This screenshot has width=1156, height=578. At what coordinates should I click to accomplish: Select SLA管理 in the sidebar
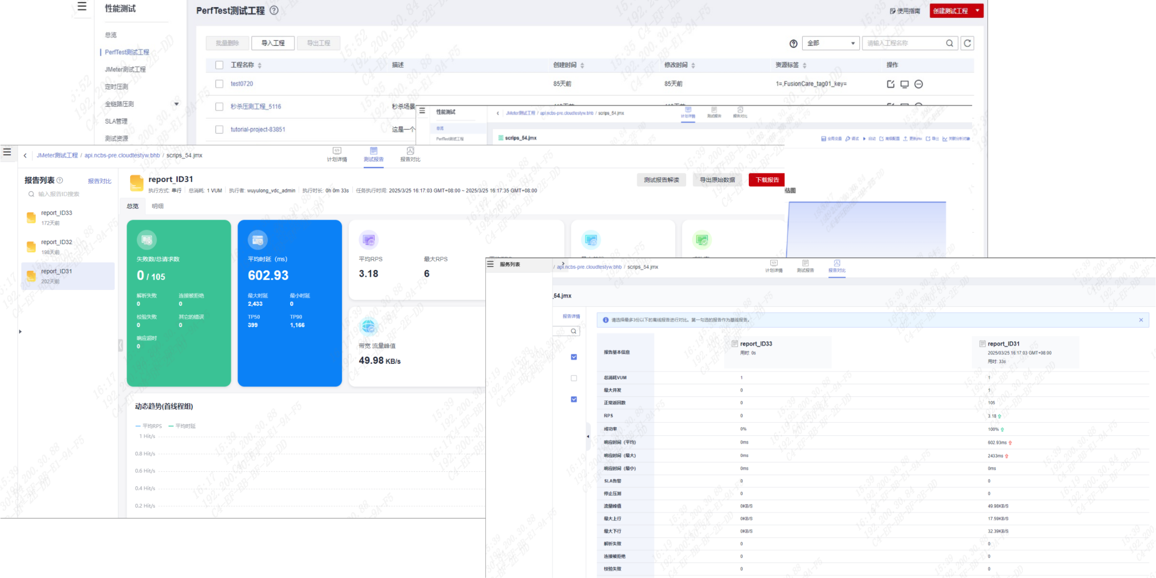(x=116, y=121)
